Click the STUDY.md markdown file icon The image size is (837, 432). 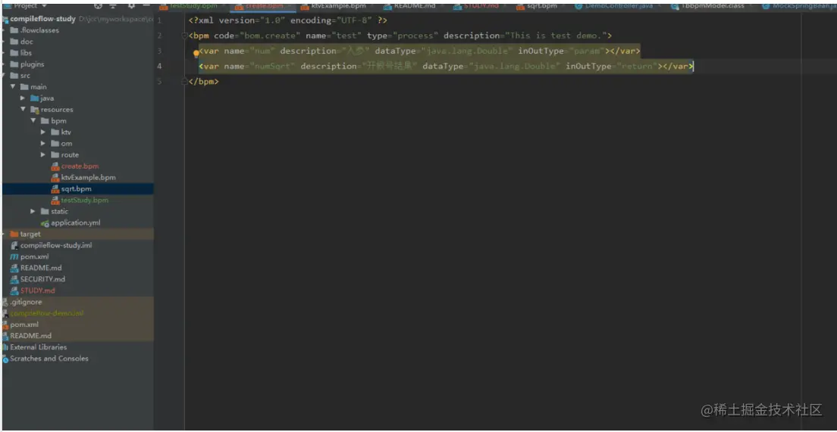click(14, 291)
